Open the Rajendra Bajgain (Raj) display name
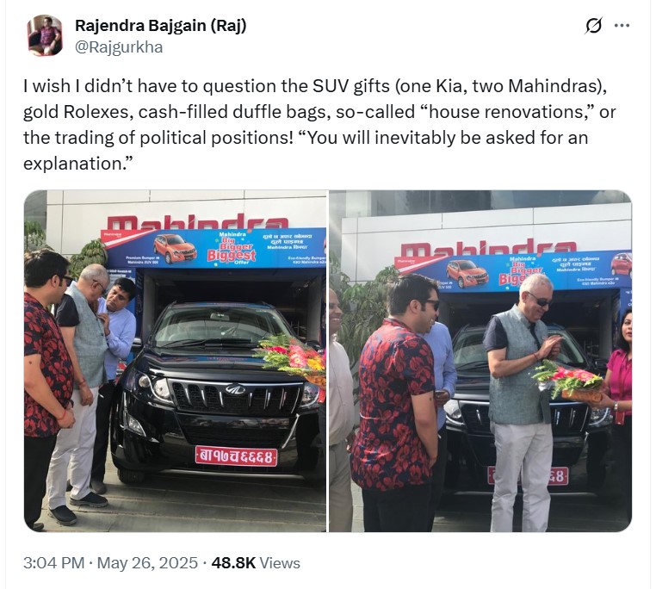Image resolution: width=656 pixels, height=589 pixels. tap(161, 26)
